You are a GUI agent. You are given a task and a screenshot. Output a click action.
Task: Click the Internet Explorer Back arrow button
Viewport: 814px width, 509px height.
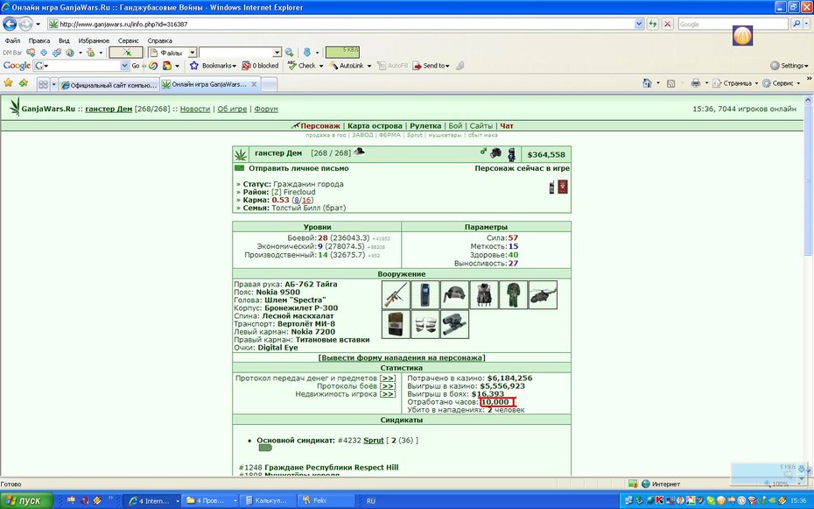tap(10, 24)
